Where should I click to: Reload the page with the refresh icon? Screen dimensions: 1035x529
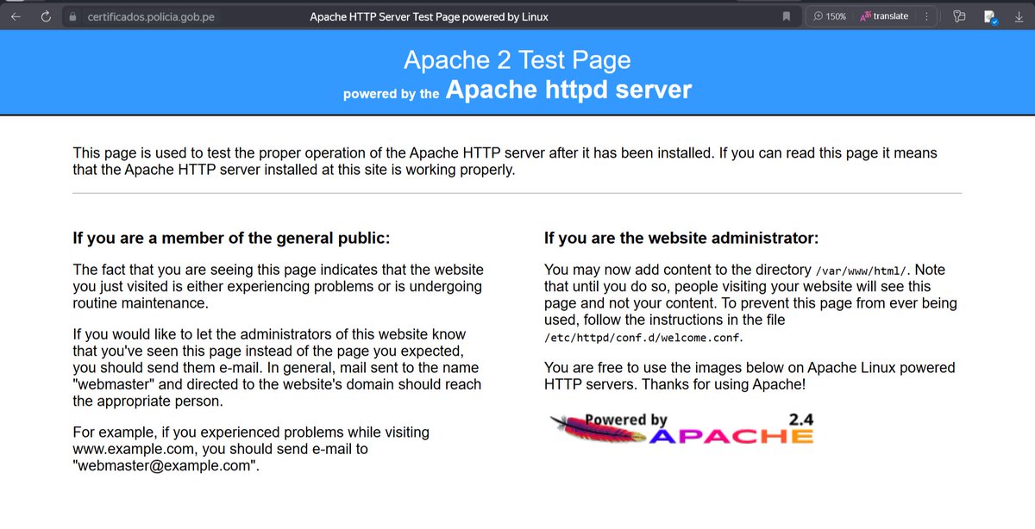point(46,16)
